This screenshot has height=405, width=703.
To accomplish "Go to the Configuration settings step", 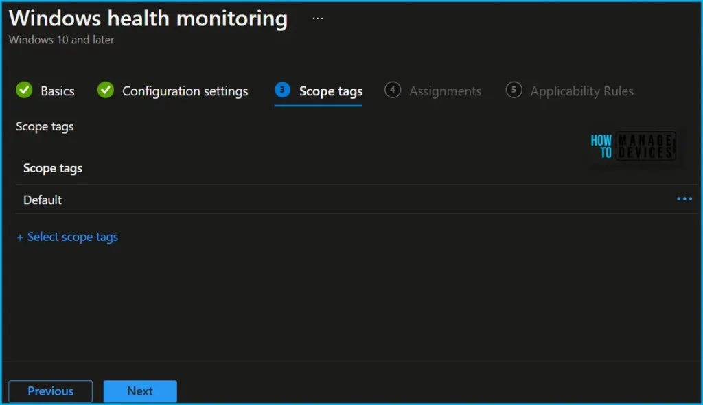I will click(172, 91).
